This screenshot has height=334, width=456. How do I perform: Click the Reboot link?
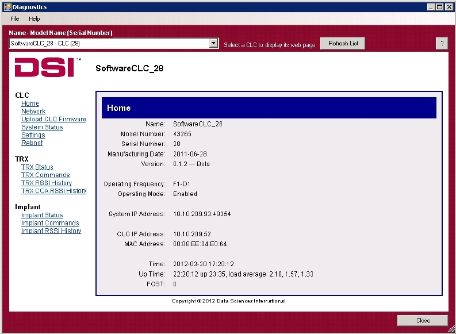pos(32,143)
